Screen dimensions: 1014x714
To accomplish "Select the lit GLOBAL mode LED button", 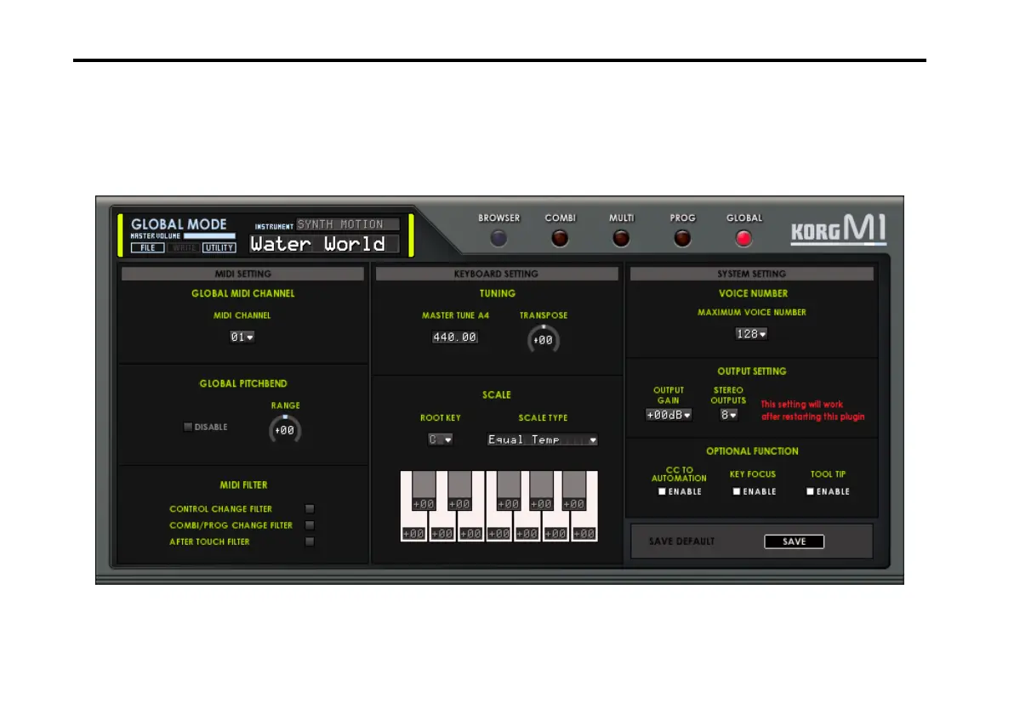I will 743,239.
